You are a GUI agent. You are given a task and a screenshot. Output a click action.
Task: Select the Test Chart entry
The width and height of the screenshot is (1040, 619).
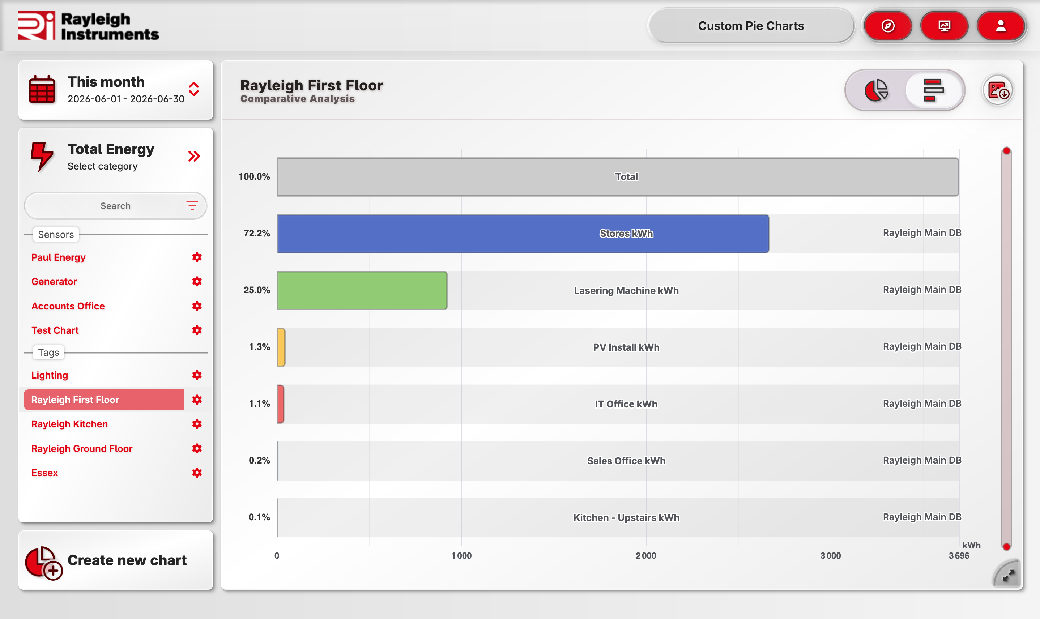(x=55, y=330)
